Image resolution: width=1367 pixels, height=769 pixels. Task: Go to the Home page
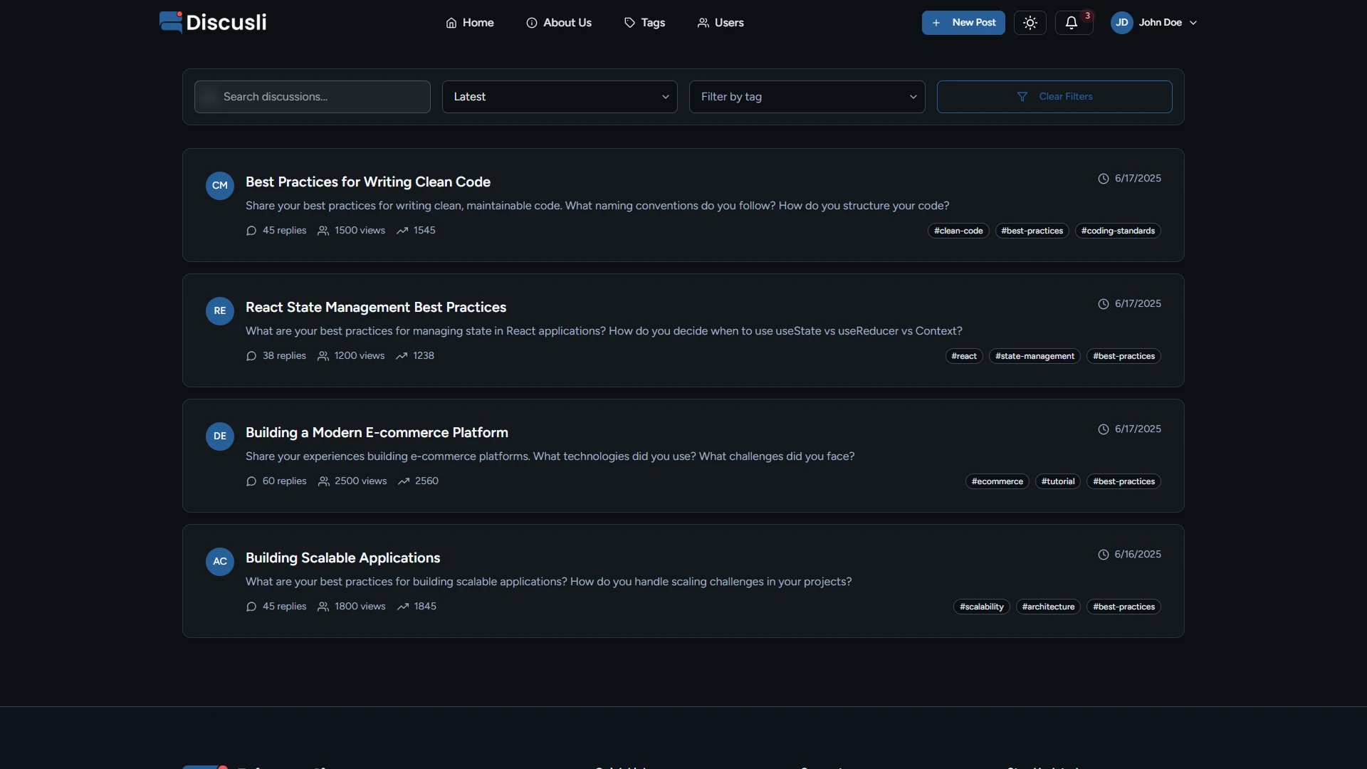pyautogui.click(x=470, y=23)
